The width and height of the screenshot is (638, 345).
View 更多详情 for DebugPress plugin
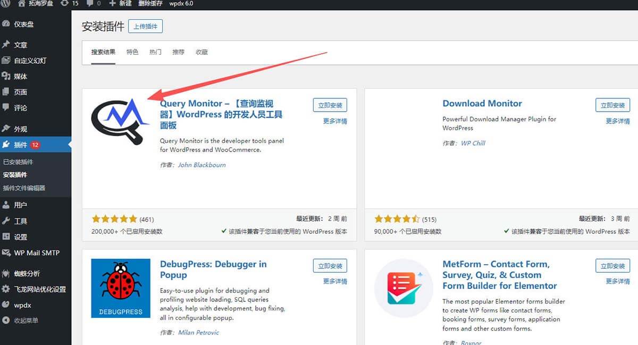pos(335,281)
